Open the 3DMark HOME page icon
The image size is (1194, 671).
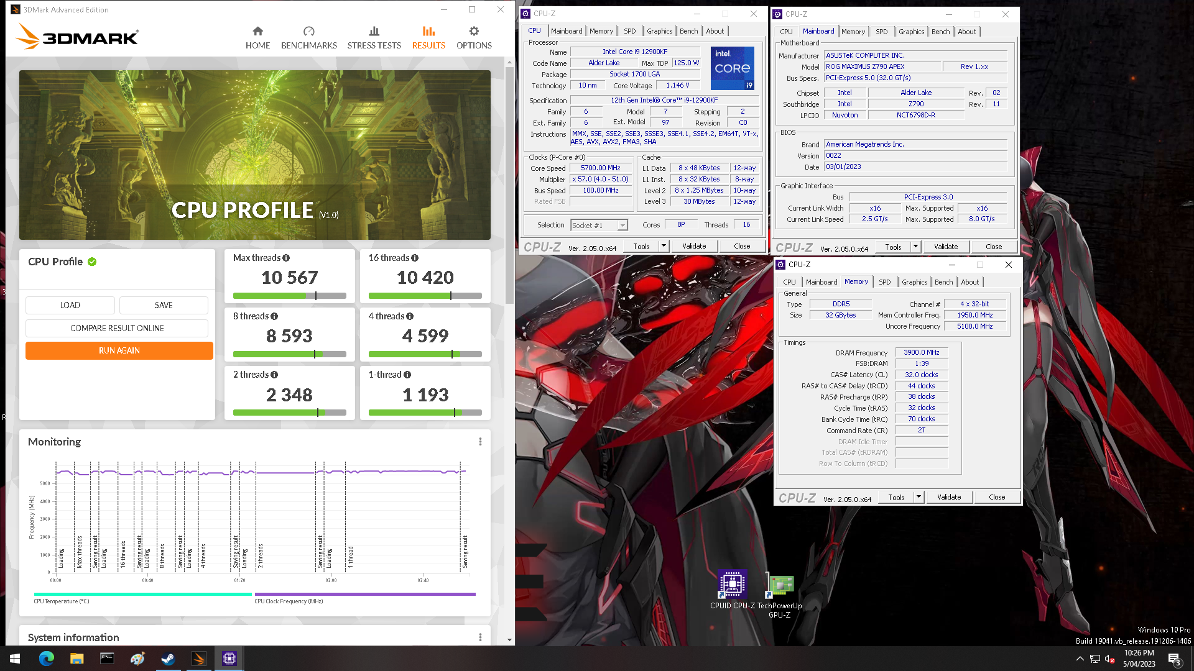click(x=257, y=31)
